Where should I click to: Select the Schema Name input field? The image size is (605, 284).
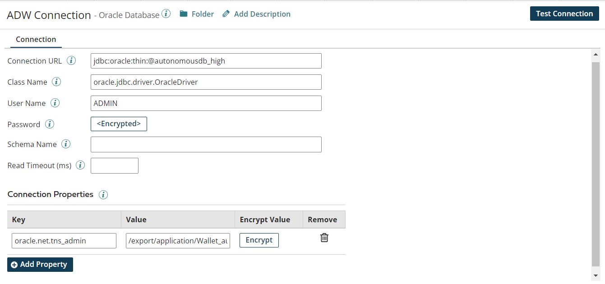tap(206, 144)
